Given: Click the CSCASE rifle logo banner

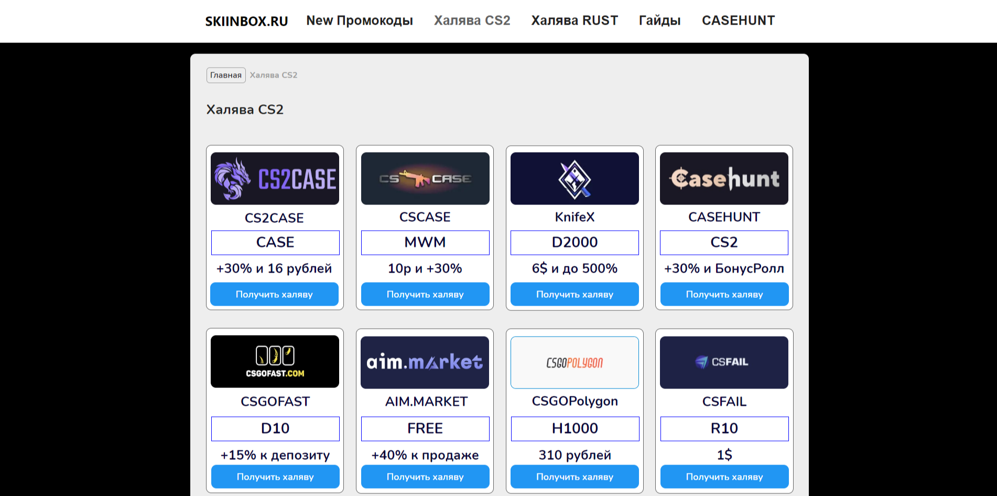Looking at the screenshot, I should pos(425,178).
